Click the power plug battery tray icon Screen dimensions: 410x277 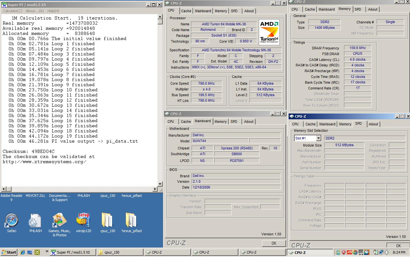click(375, 252)
